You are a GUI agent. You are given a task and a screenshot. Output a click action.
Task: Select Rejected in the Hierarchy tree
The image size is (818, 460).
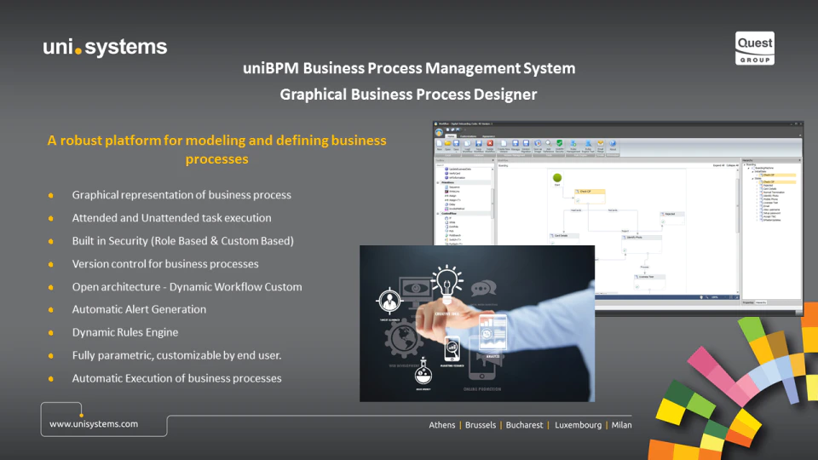[x=768, y=185]
